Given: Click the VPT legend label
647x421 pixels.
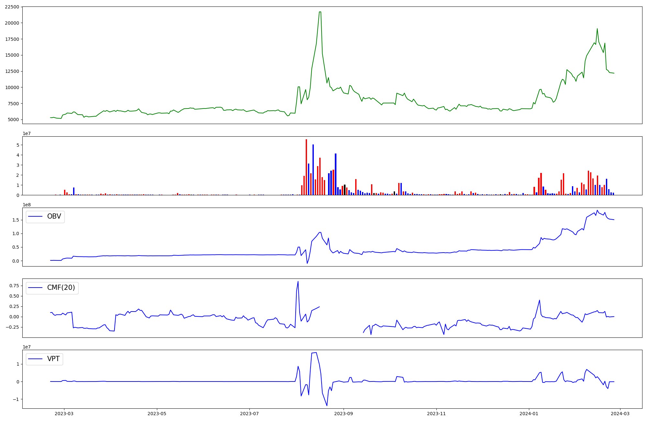Looking at the screenshot, I should coord(53,359).
